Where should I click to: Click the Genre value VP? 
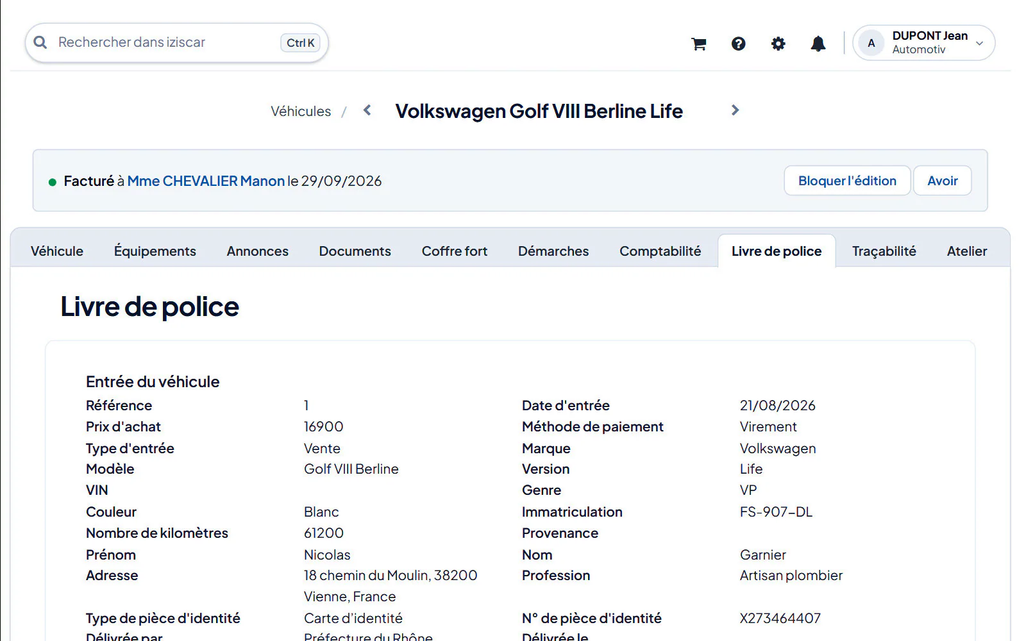[748, 490]
